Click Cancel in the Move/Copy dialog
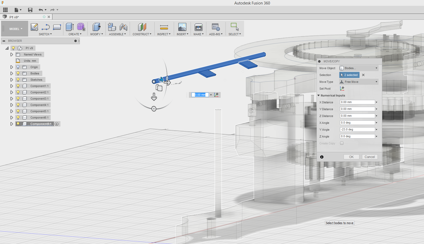This screenshot has width=424, height=244. 370,157
